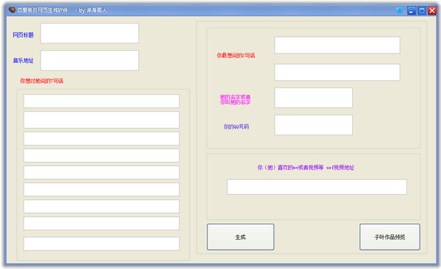Click the 网页标题 label
441x269 pixels.
click(24, 35)
